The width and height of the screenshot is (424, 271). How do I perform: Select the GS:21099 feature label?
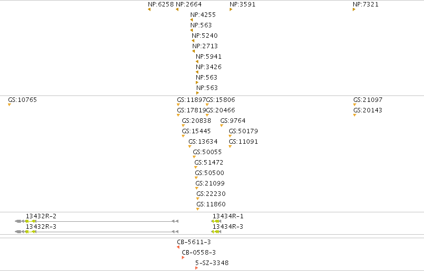coord(210,183)
